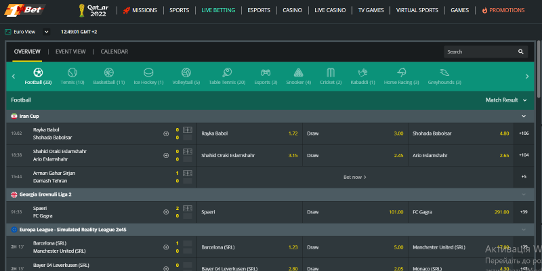This screenshot has width=542, height=271.
Task: Select the Ice Hockey sport icon
Action: tap(148, 72)
